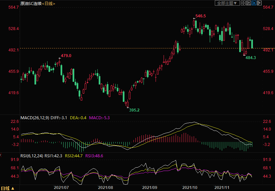The width and height of the screenshot is (275, 191).
Task: Click the fit-to-range chart scaling icon
Action: click(248, 3)
